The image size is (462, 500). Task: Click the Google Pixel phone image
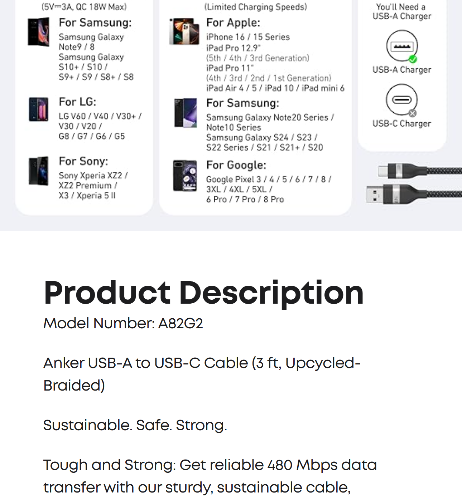(185, 176)
